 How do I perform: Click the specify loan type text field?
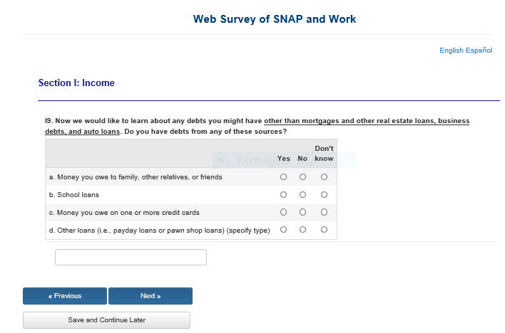tap(131, 257)
